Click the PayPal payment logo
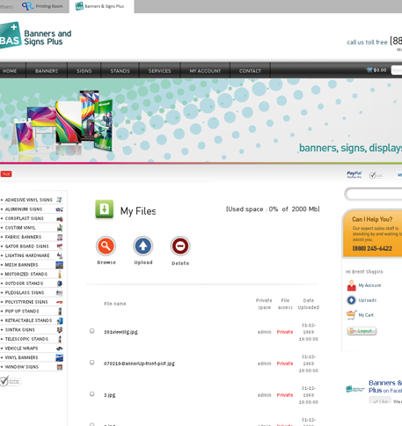 354,175
